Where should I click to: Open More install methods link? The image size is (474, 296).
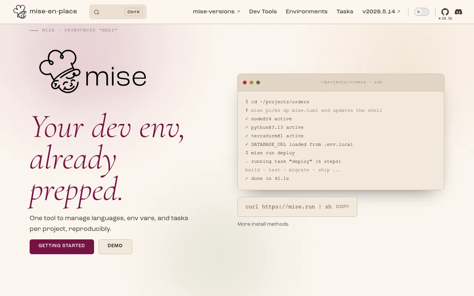(263, 224)
